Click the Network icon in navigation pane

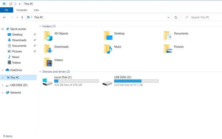[7, 93]
